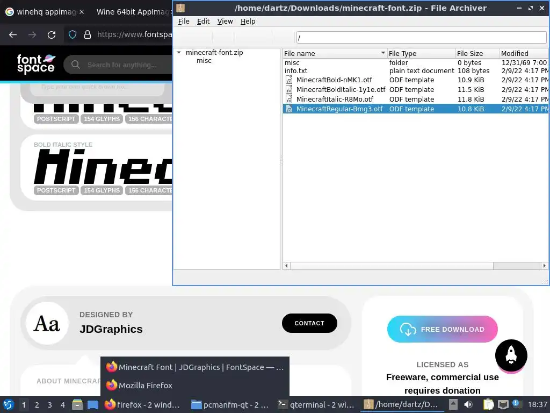Click the MinecraftItalic-R8Mo.otf file icon
Image resolution: width=550 pixels, height=413 pixels.
pos(288,99)
